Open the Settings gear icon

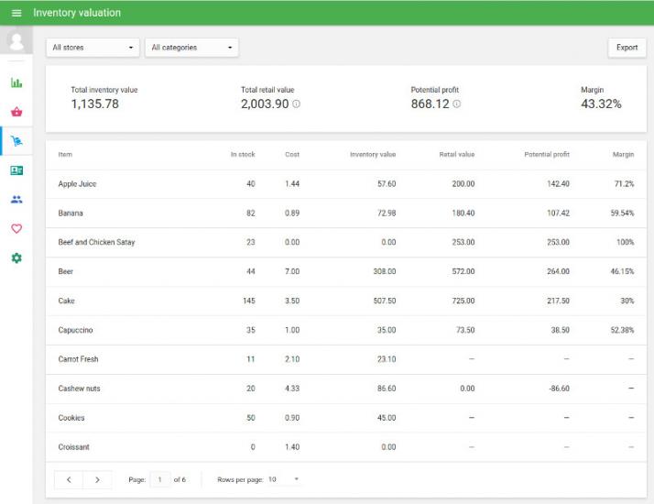click(x=16, y=258)
